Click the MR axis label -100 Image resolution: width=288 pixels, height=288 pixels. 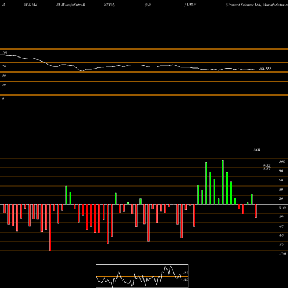(282, 254)
